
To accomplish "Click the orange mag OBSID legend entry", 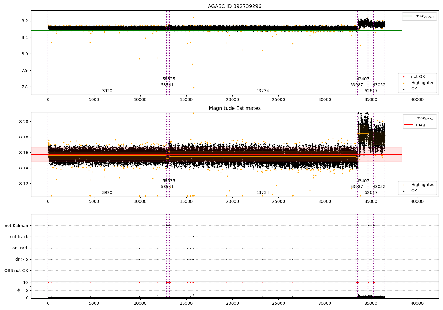I will (x=420, y=118).
